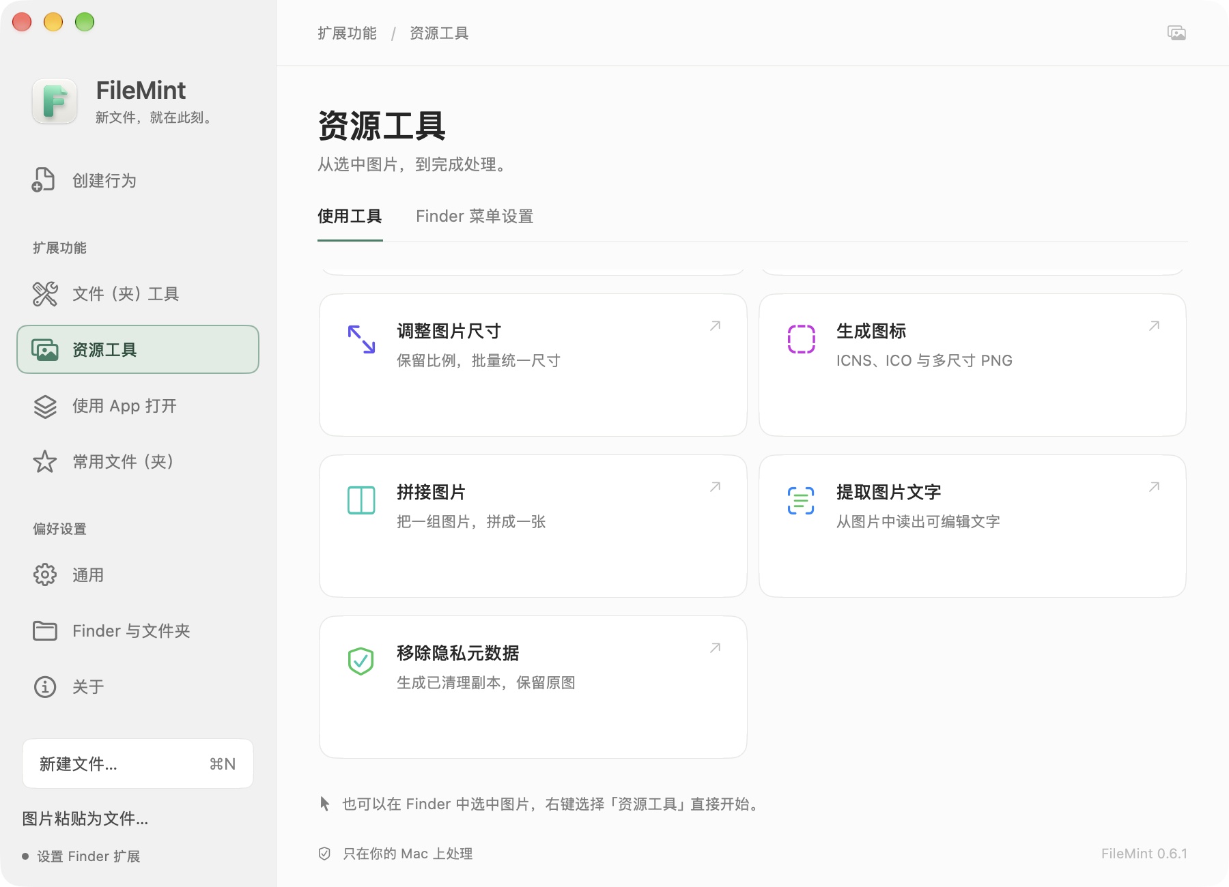Click the top-right gallery icon in header

coord(1176,33)
